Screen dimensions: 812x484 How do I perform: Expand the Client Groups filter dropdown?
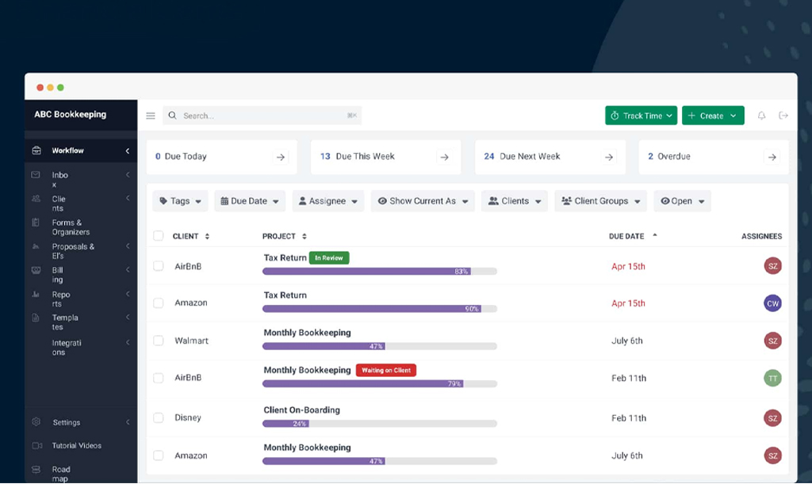pyautogui.click(x=600, y=201)
